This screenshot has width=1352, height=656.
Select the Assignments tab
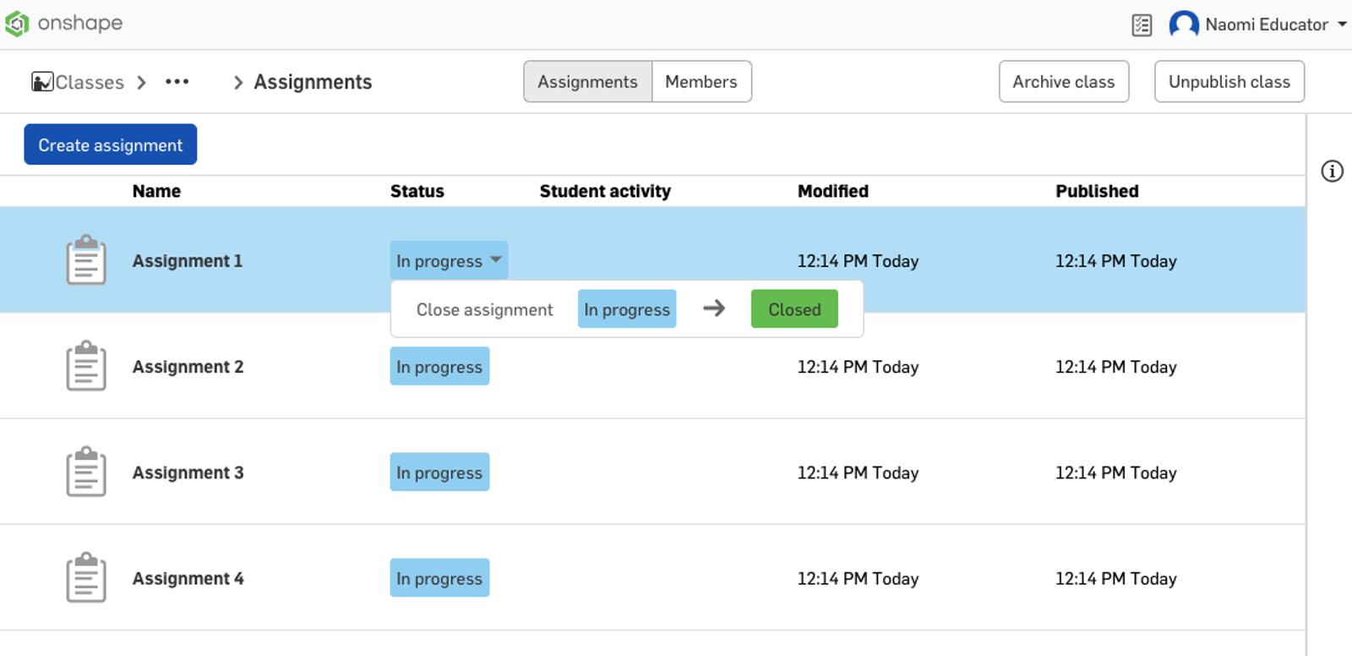[587, 82]
